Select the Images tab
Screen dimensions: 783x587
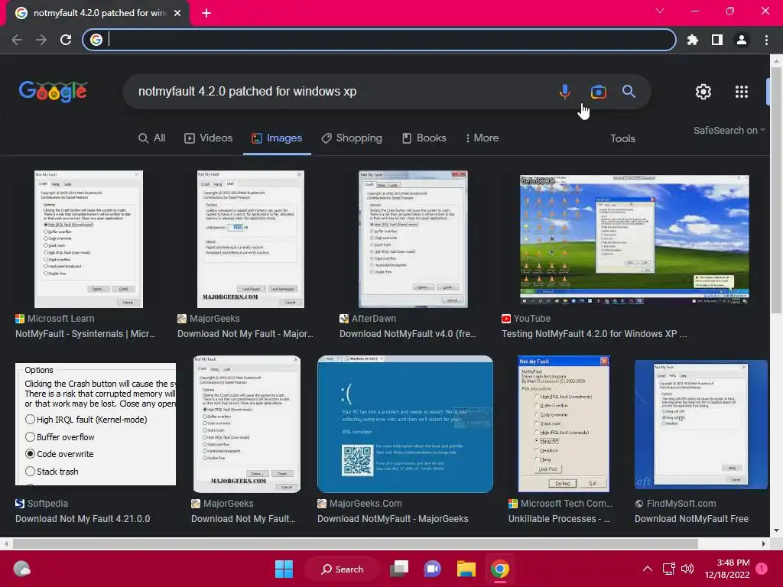(277, 138)
